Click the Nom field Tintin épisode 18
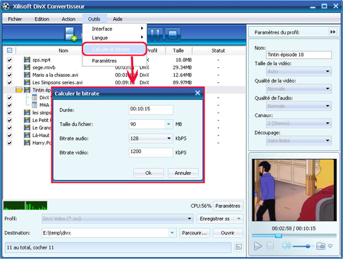The image size is (343, 259). coord(299,55)
